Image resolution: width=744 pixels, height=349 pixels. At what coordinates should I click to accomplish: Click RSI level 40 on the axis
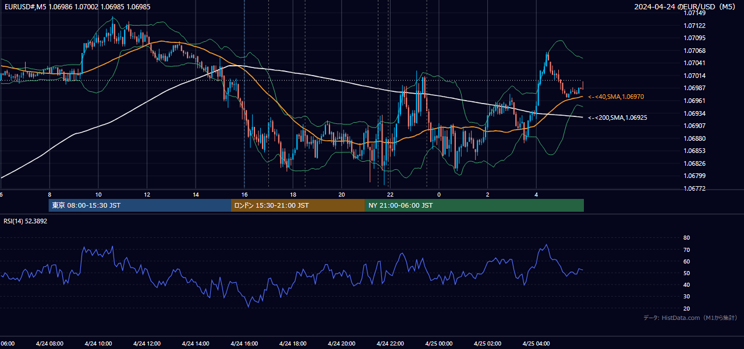(x=686, y=284)
